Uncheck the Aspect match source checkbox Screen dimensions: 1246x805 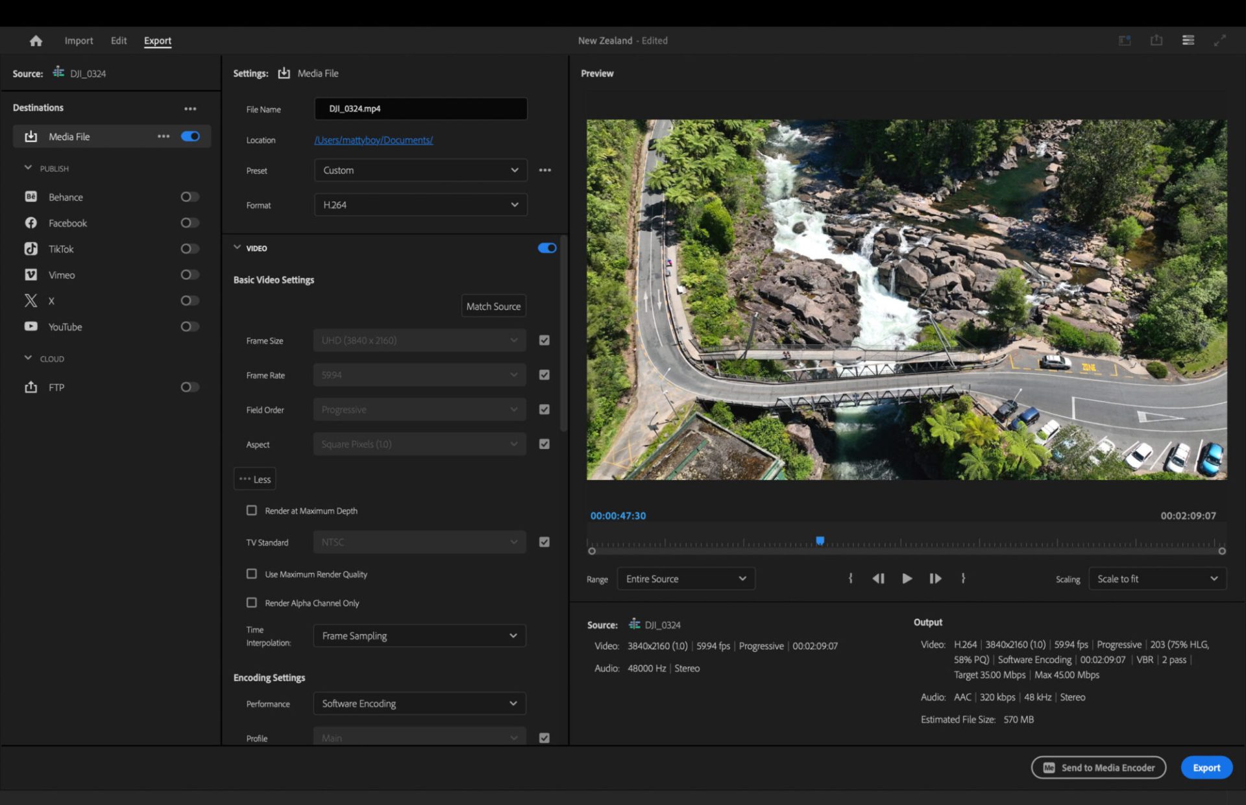[544, 444]
